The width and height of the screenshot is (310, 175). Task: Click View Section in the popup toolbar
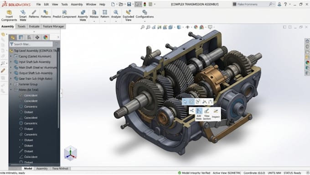coord(207,114)
